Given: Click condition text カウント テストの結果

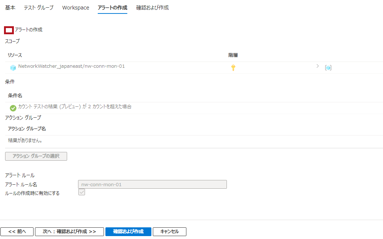Looking at the screenshot, I should point(75,107).
